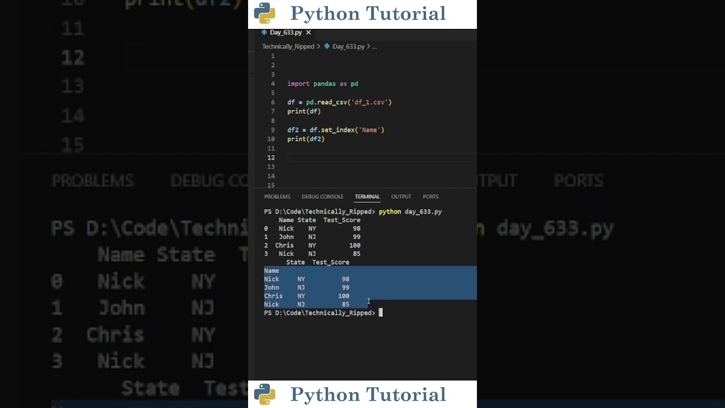Viewport: 725px width, 408px height.
Task: Click the Python logo in bottom banner
Action: click(x=265, y=394)
